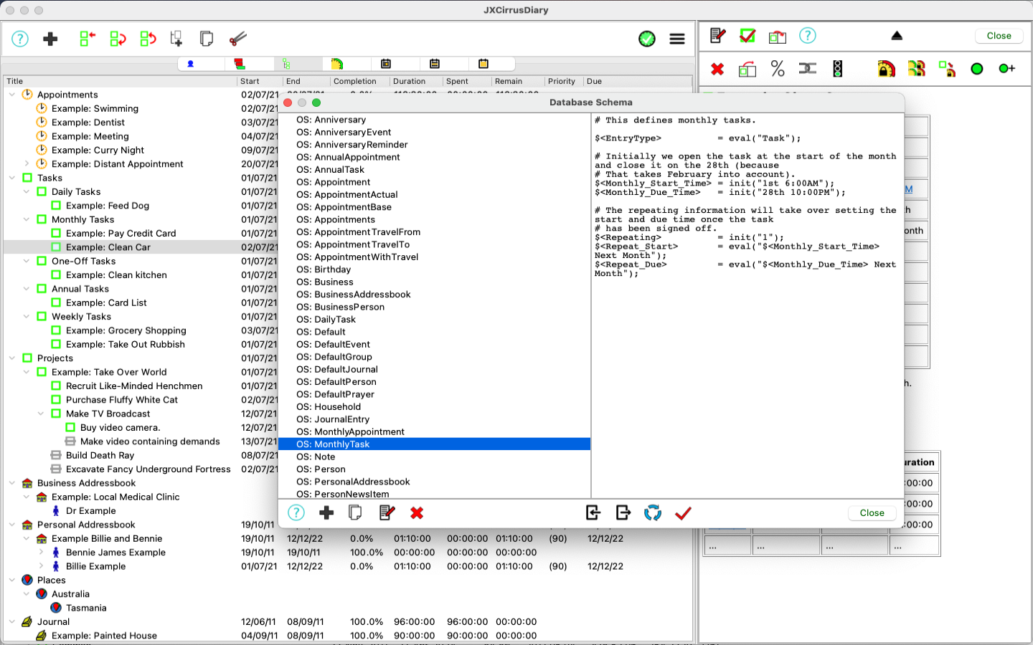Switch to the person view tab
Viewport: 1033px width, 645px height.
click(191, 64)
